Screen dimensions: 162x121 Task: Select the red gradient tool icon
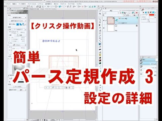(100, 60)
